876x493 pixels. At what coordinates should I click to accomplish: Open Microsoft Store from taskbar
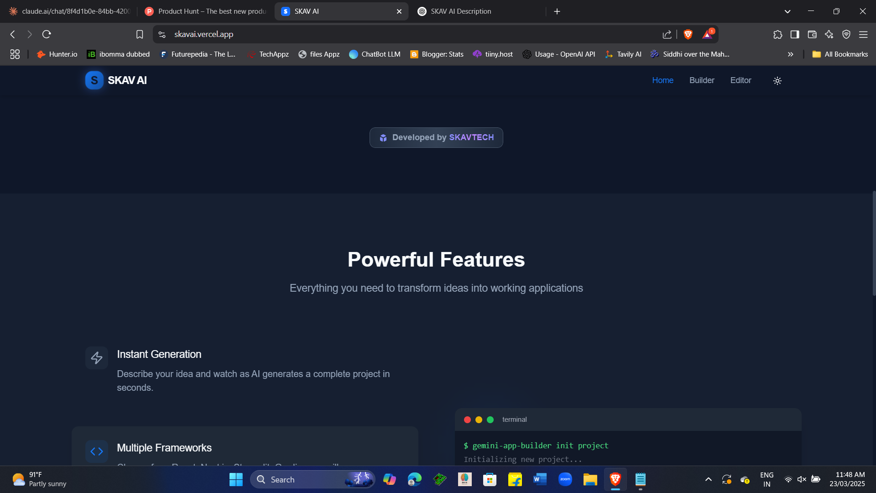(490, 480)
